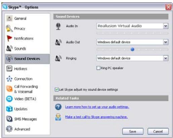Open the General options page

(27, 18)
